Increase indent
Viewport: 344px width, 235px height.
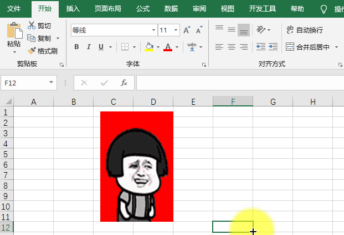273,47
